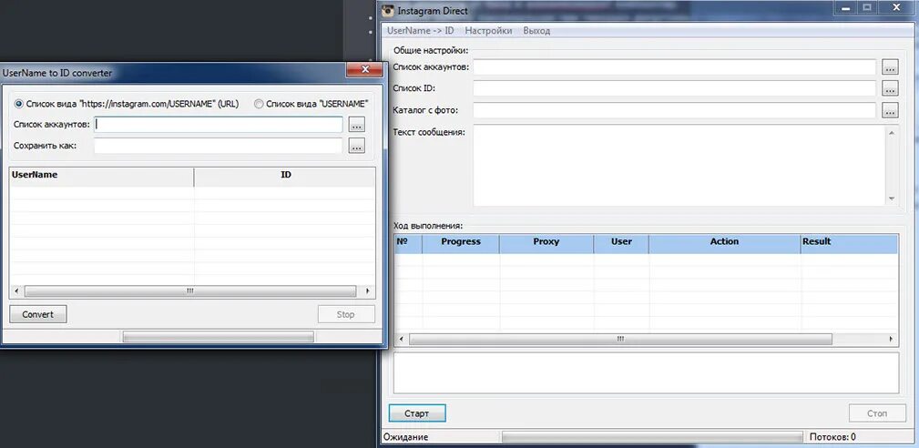Click message text area scroll down arrow
Viewport: 919px width, 448px height.
892,199
